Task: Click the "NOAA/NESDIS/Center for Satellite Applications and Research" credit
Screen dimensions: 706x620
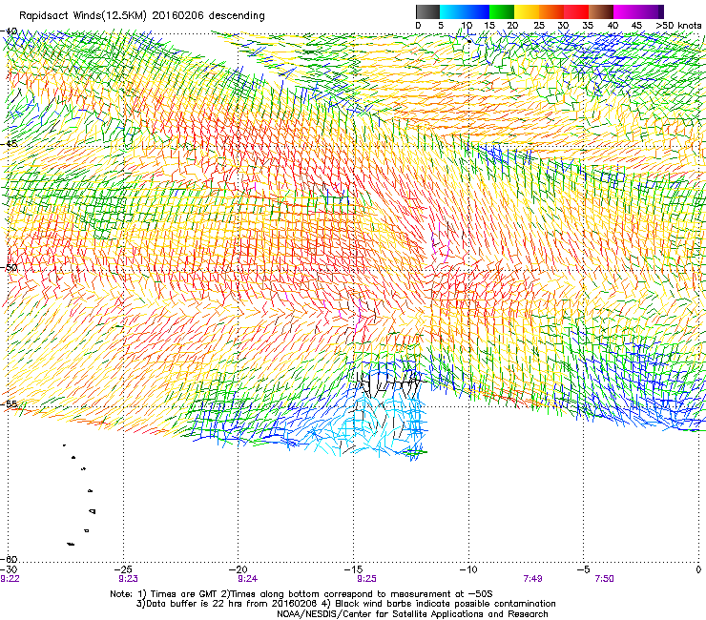Action: 412,614
